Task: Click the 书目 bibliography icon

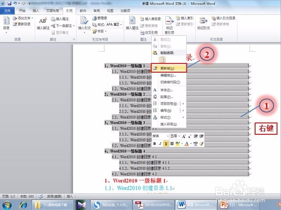Action: coord(94,31)
